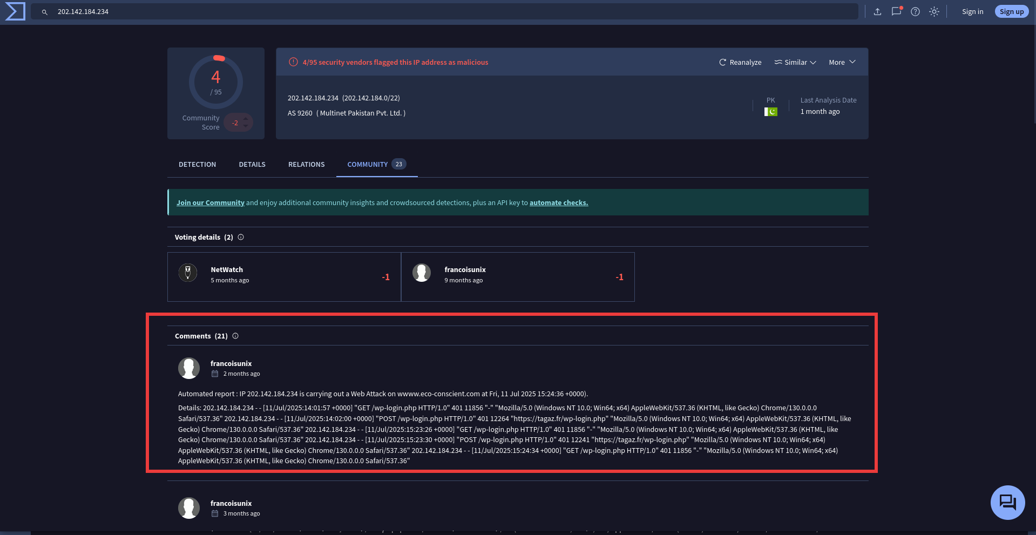
Task: Toggle light theme with the sun icon
Action: coord(934,11)
